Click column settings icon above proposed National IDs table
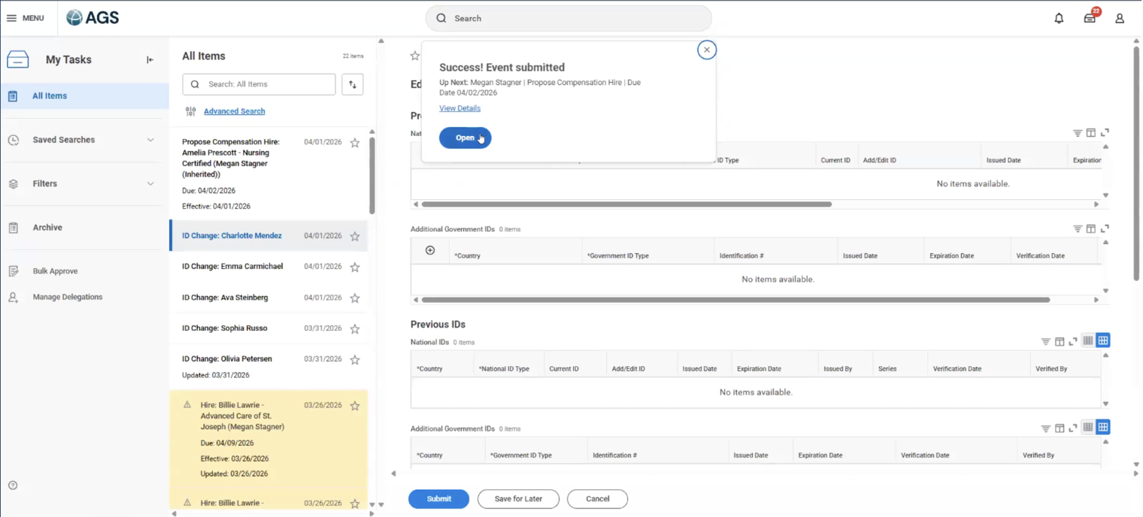 point(1090,133)
